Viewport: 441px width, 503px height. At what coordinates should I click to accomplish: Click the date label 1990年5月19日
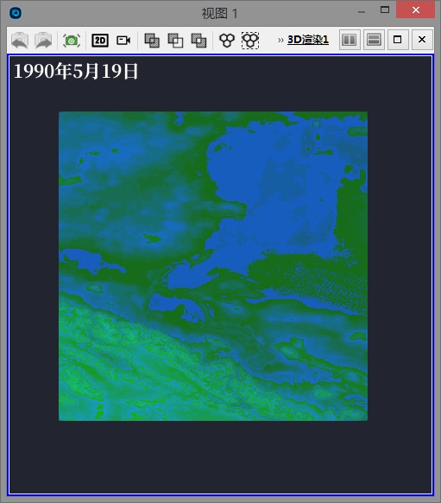point(76,71)
